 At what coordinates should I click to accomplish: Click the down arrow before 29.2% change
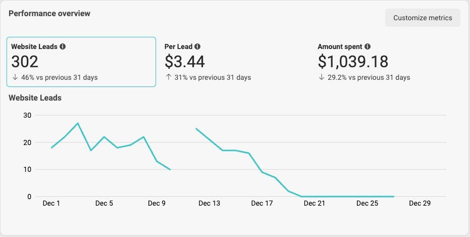pos(321,78)
